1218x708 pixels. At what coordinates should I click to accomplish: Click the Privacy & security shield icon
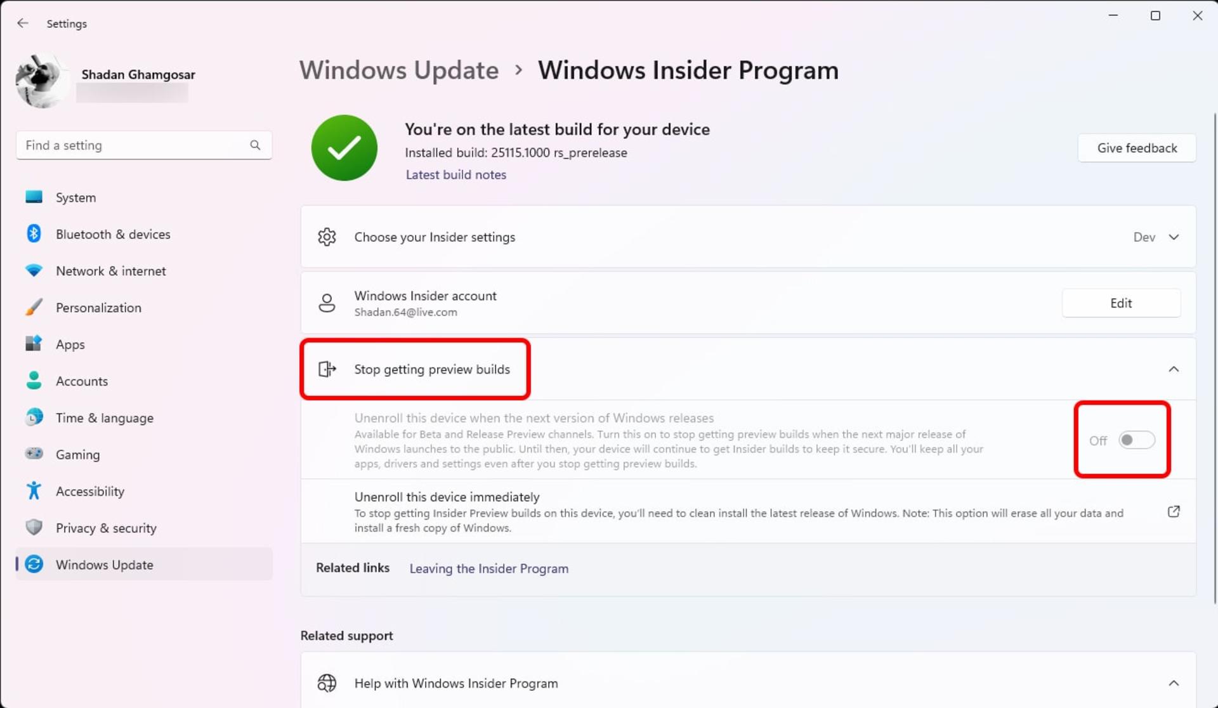(34, 528)
